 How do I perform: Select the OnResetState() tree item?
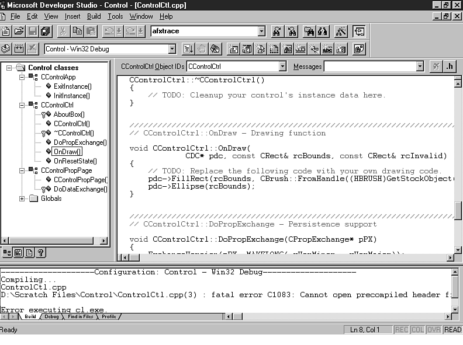point(75,161)
